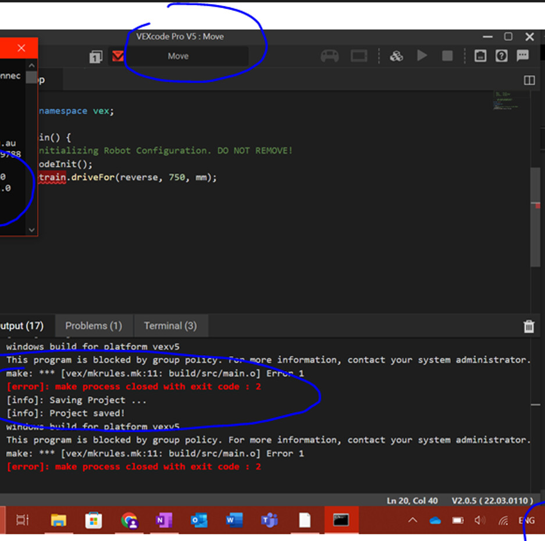Open OneNote from the taskbar
The width and height of the screenshot is (545, 541).
click(163, 520)
